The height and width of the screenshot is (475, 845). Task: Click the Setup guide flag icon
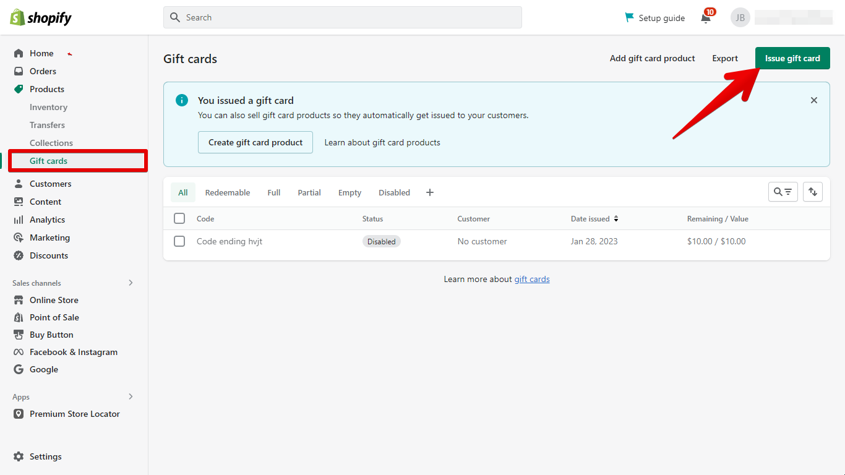630,18
